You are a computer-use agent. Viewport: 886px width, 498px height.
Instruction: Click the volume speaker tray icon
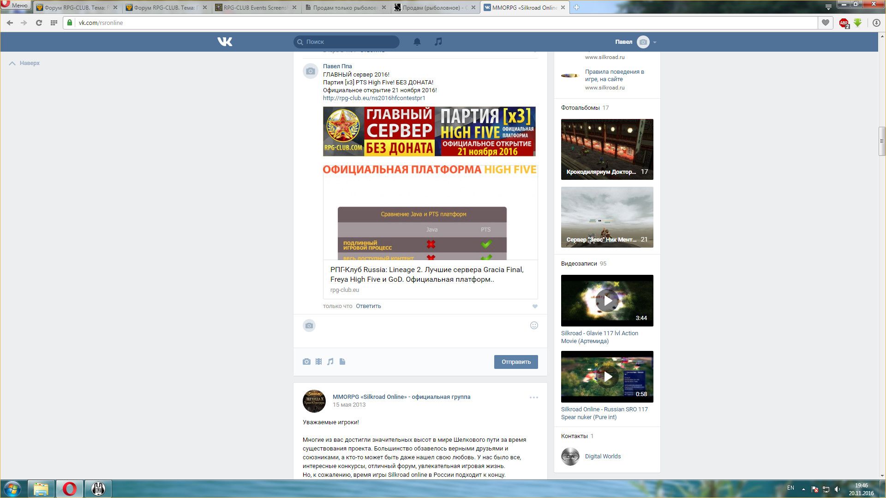837,489
